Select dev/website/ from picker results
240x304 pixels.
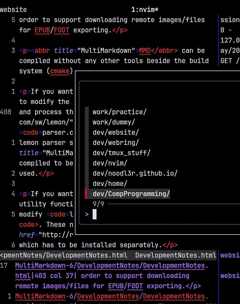pyautogui.click(x=116, y=132)
